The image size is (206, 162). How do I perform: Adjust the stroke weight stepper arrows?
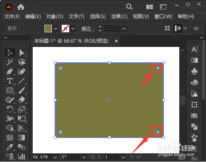(x=100, y=28)
